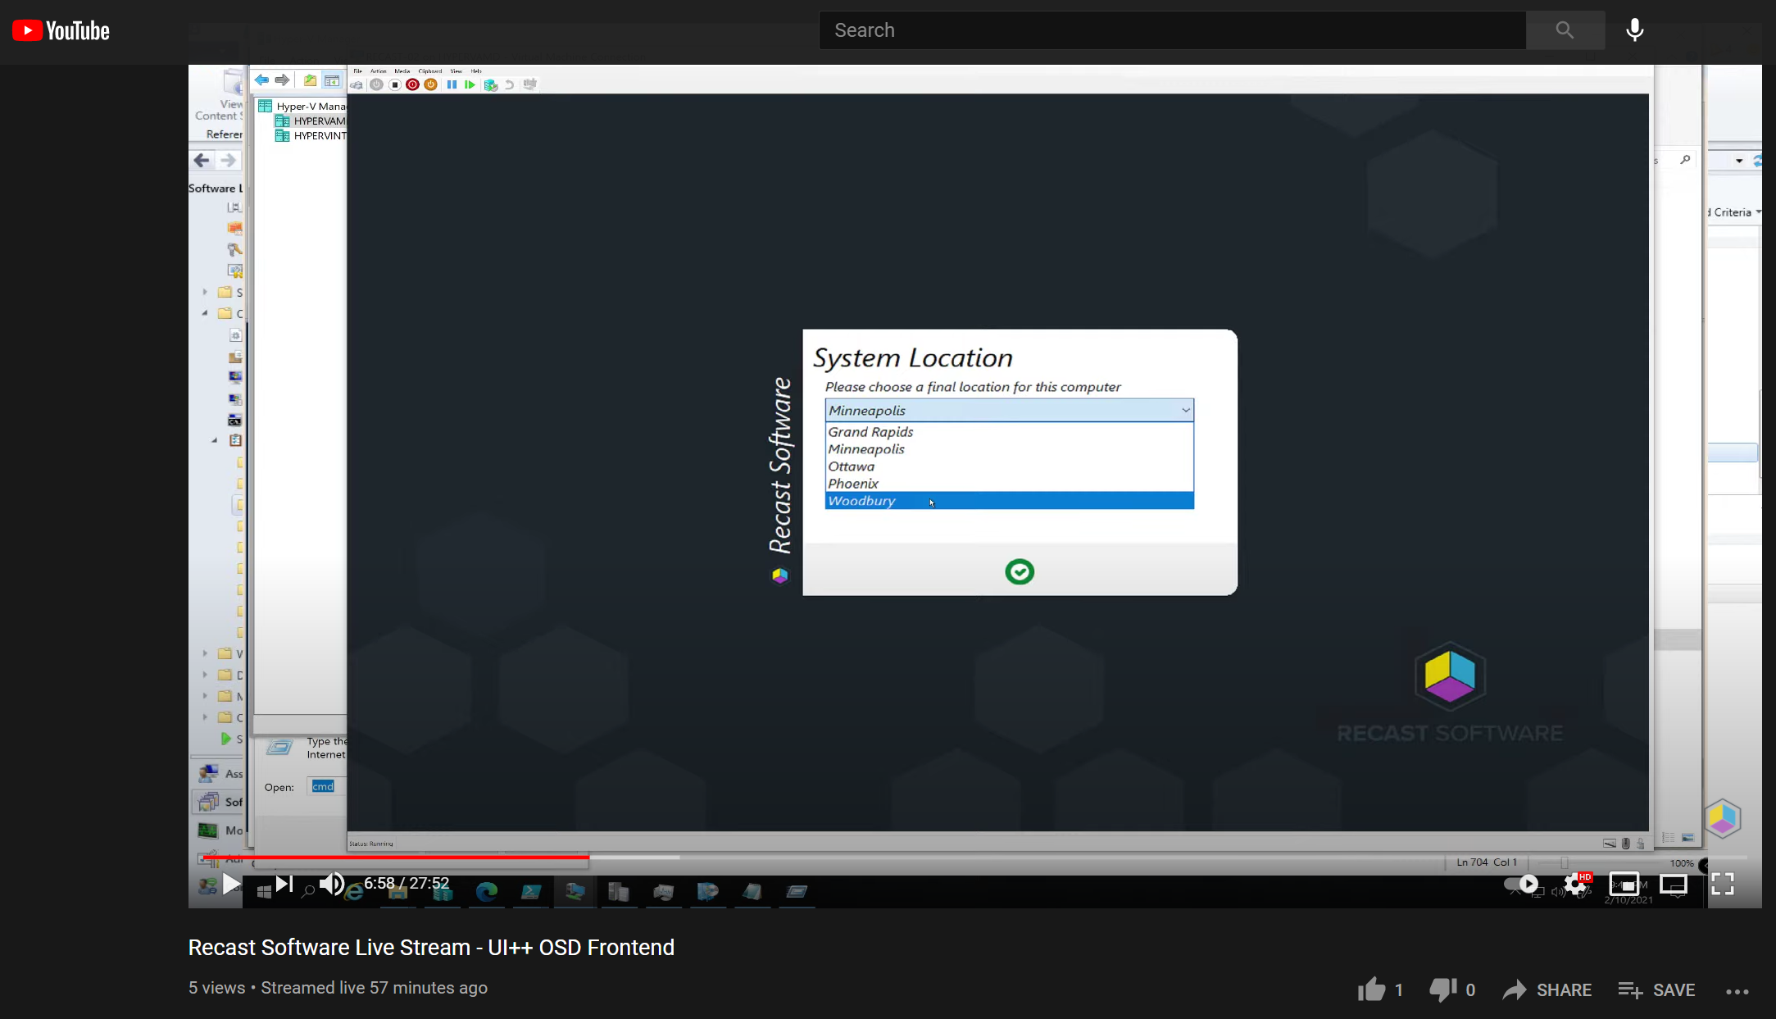Click the Share button below video
This screenshot has height=1019, width=1776.
[x=1543, y=989]
